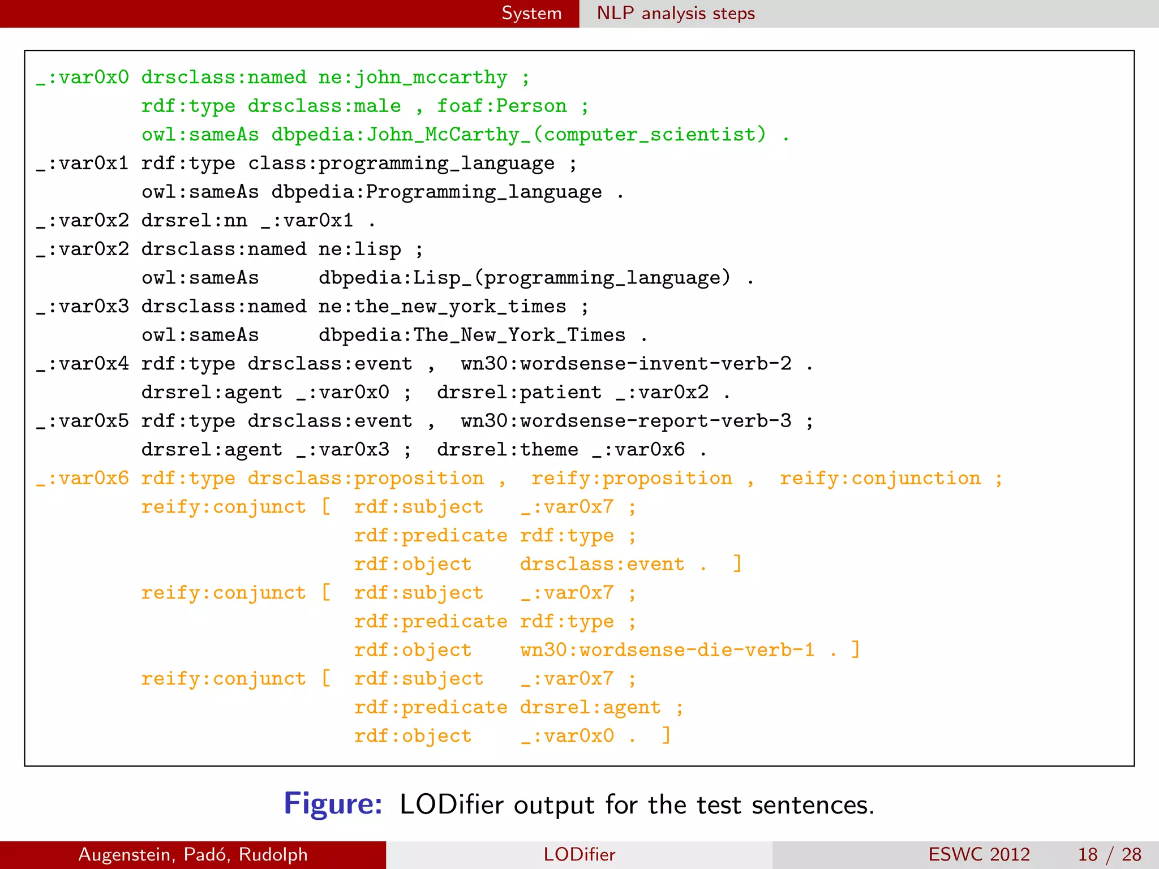Click dbpedia:Lisp_(programming_language) text
This screenshot has height=869, width=1159.
[x=525, y=278]
